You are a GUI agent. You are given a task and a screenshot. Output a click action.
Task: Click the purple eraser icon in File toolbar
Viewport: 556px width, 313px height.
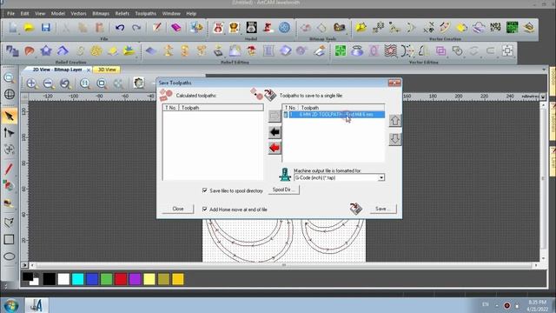click(175, 28)
